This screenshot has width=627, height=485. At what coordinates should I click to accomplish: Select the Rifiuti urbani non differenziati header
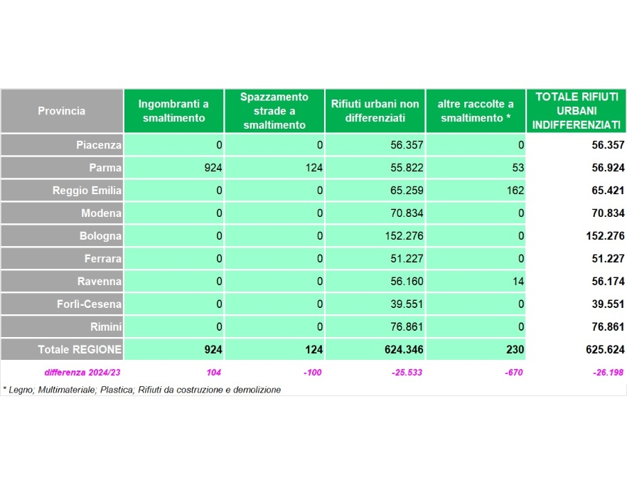click(x=375, y=111)
